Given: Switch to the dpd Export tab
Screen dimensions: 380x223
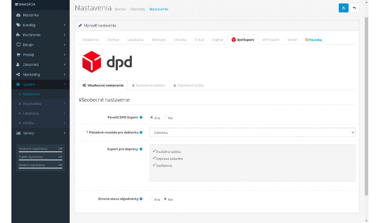Looking at the screenshot, I should coord(243,40).
